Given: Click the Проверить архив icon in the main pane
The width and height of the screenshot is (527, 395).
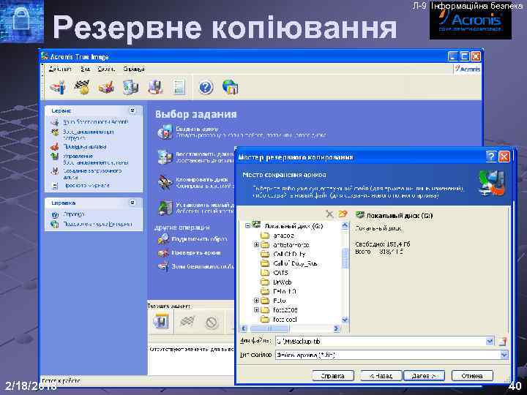Looking at the screenshot, I should click(163, 252).
